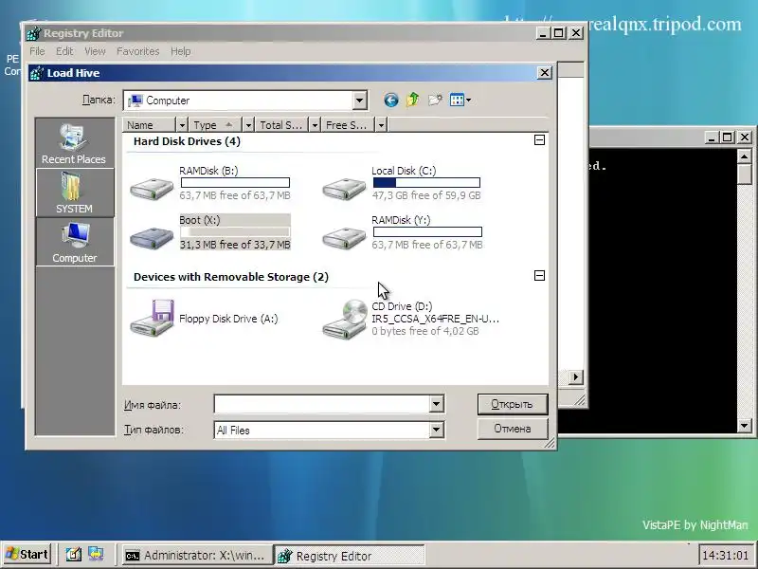Open the Start menu

(x=27, y=554)
